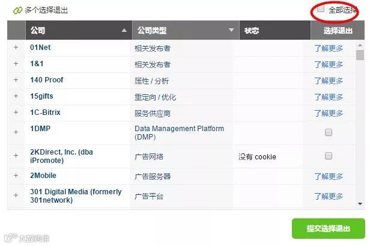Expand the 1C-Bitrix row
The width and height of the screenshot is (370, 246).
point(16,112)
